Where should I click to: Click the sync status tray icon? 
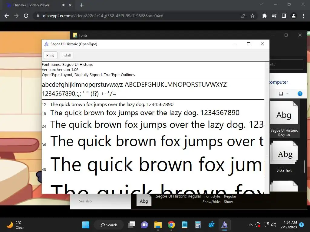258,225
